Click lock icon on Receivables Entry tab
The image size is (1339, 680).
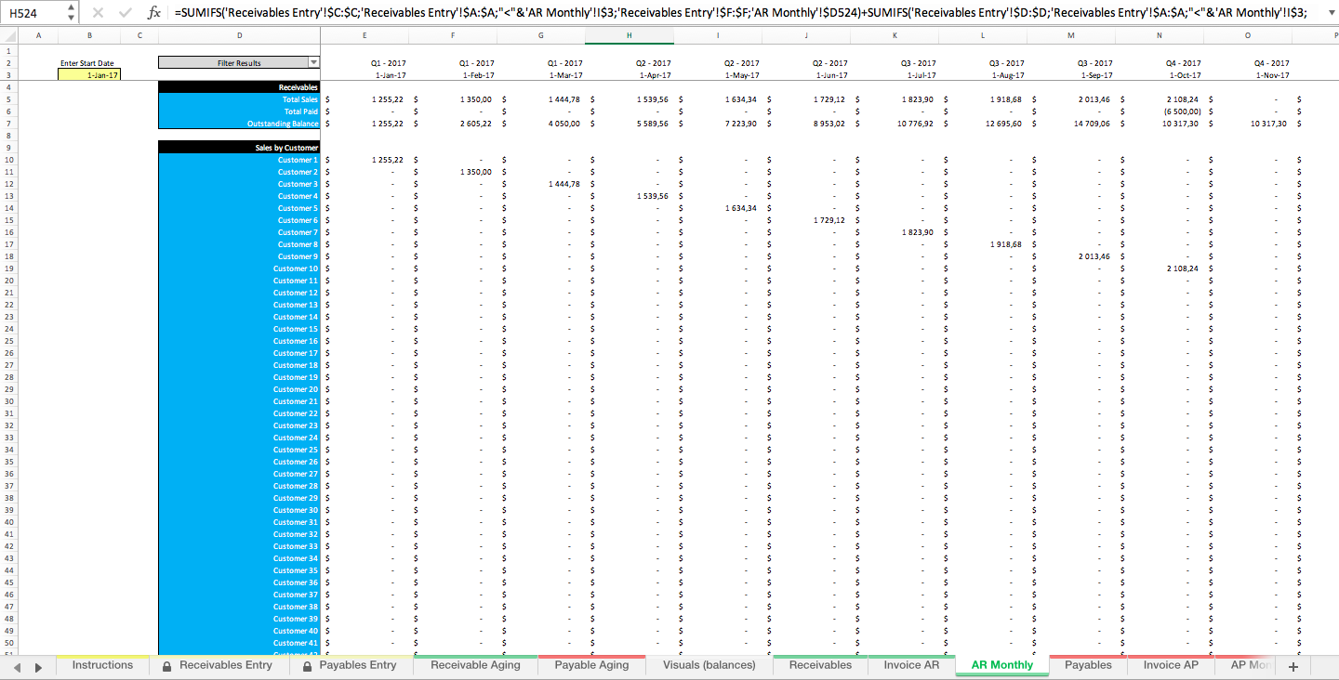166,666
